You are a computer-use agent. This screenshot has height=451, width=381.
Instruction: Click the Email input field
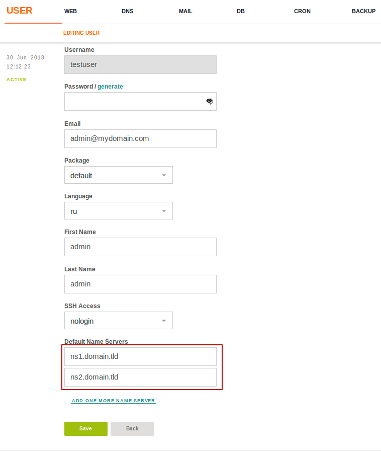140,138
